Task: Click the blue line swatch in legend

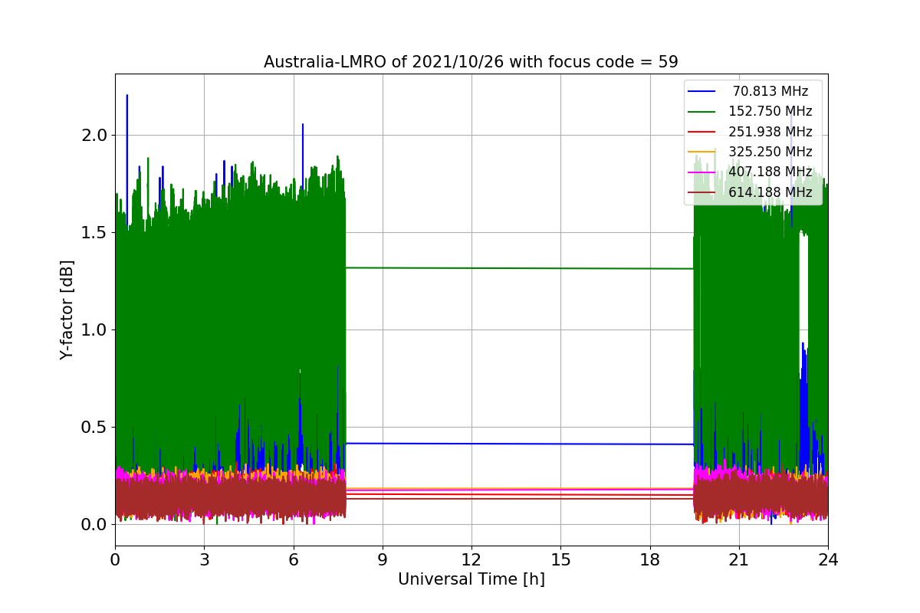Action: [702, 91]
